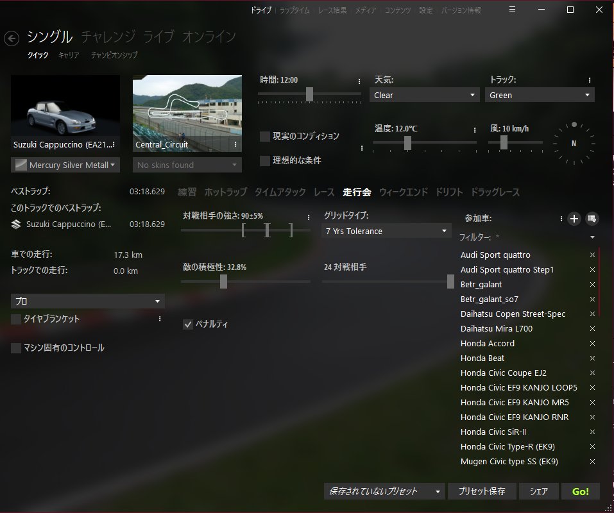The height and width of the screenshot is (513, 614).
Task: Open Mercury Silver Metall skin dropdown
Action: point(65,165)
